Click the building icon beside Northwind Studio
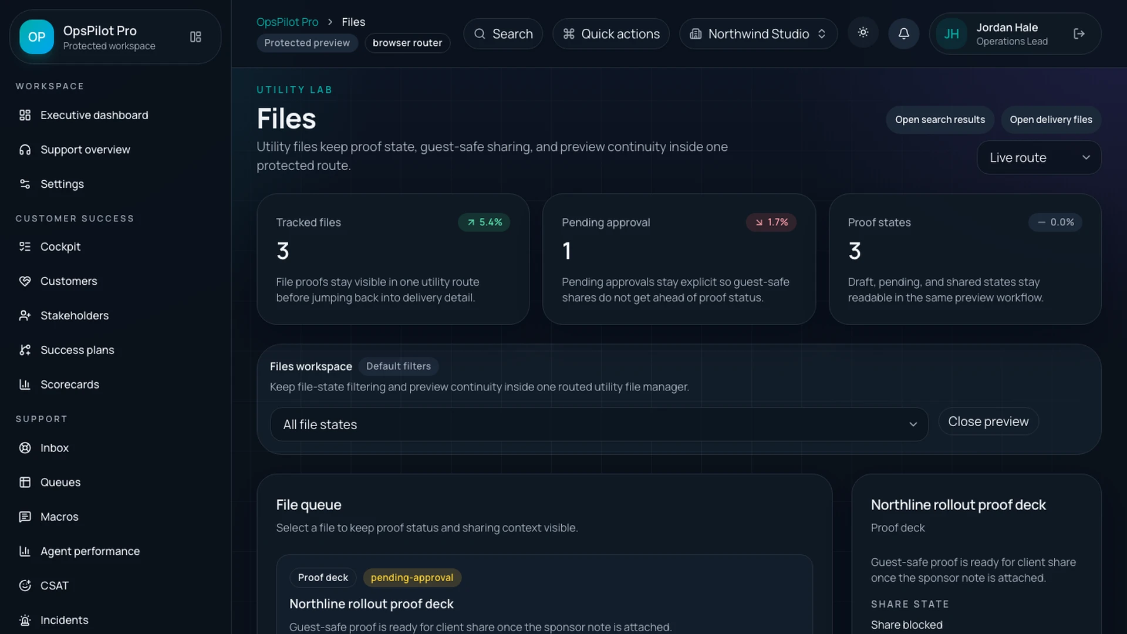The width and height of the screenshot is (1127, 634). [696, 34]
